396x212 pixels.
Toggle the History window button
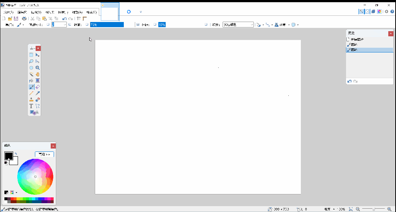(367, 12)
